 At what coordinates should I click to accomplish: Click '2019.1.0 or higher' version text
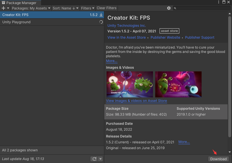point(191,114)
